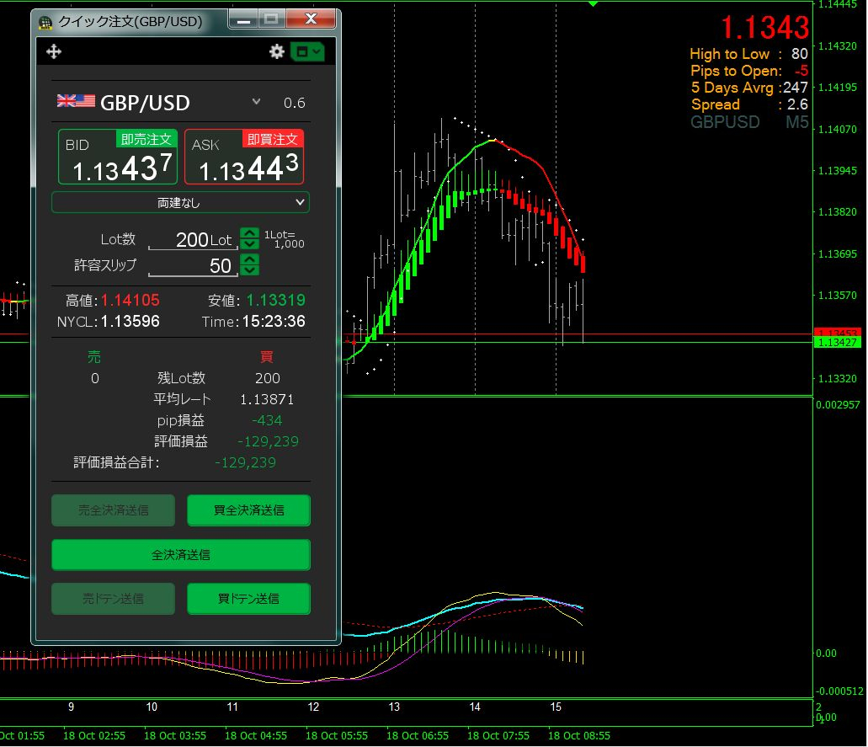Click the 買ドテン送信 button
Viewport: 868px width, 747px height.
(x=248, y=599)
